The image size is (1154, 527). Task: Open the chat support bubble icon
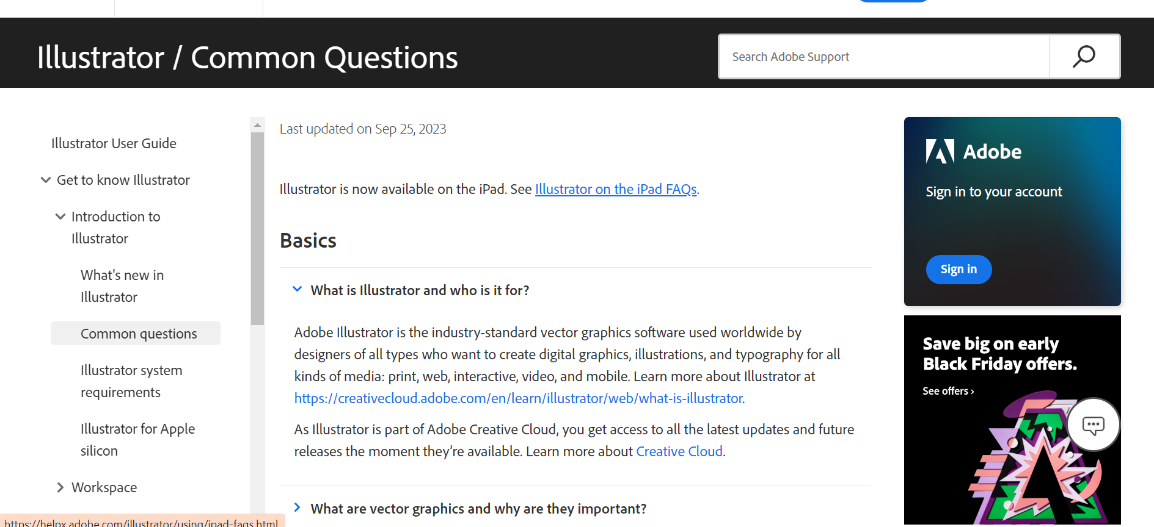pyautogui.click(x=1093, y=425)
